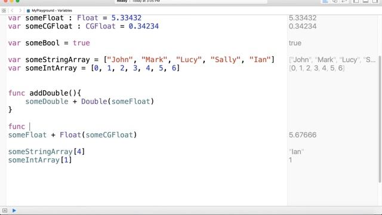Viewport: 382px width, 215px height.
Task: Click the MyPlayground file icon in jump bar
Action: coord(28,11)
